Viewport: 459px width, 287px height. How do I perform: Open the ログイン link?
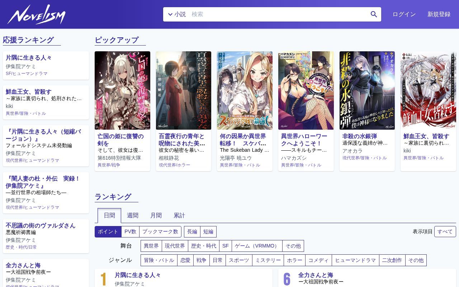point(404,14)
